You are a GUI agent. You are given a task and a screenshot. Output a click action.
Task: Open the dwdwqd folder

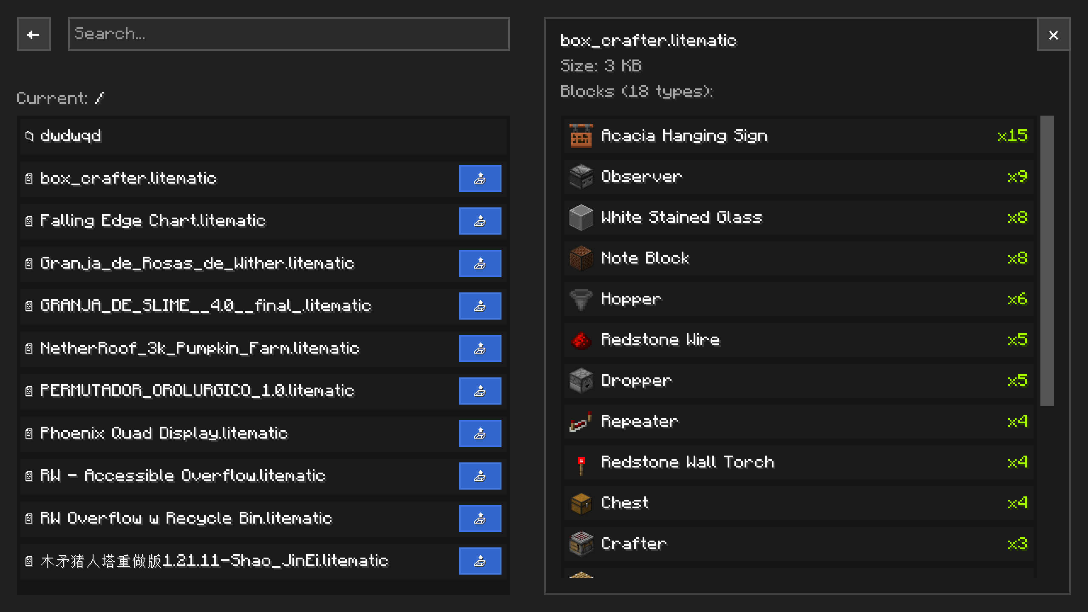click(70, 136)
